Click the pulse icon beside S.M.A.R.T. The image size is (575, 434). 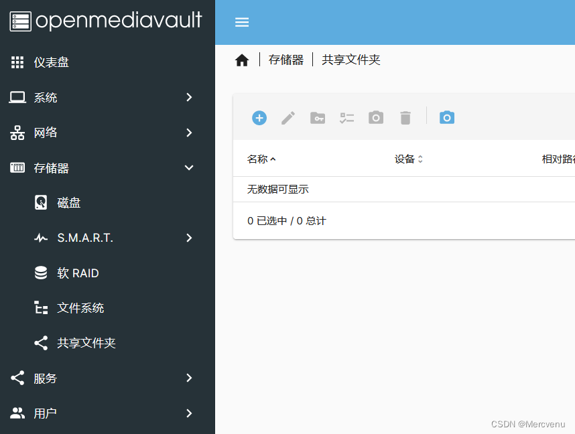coord(41,238)
